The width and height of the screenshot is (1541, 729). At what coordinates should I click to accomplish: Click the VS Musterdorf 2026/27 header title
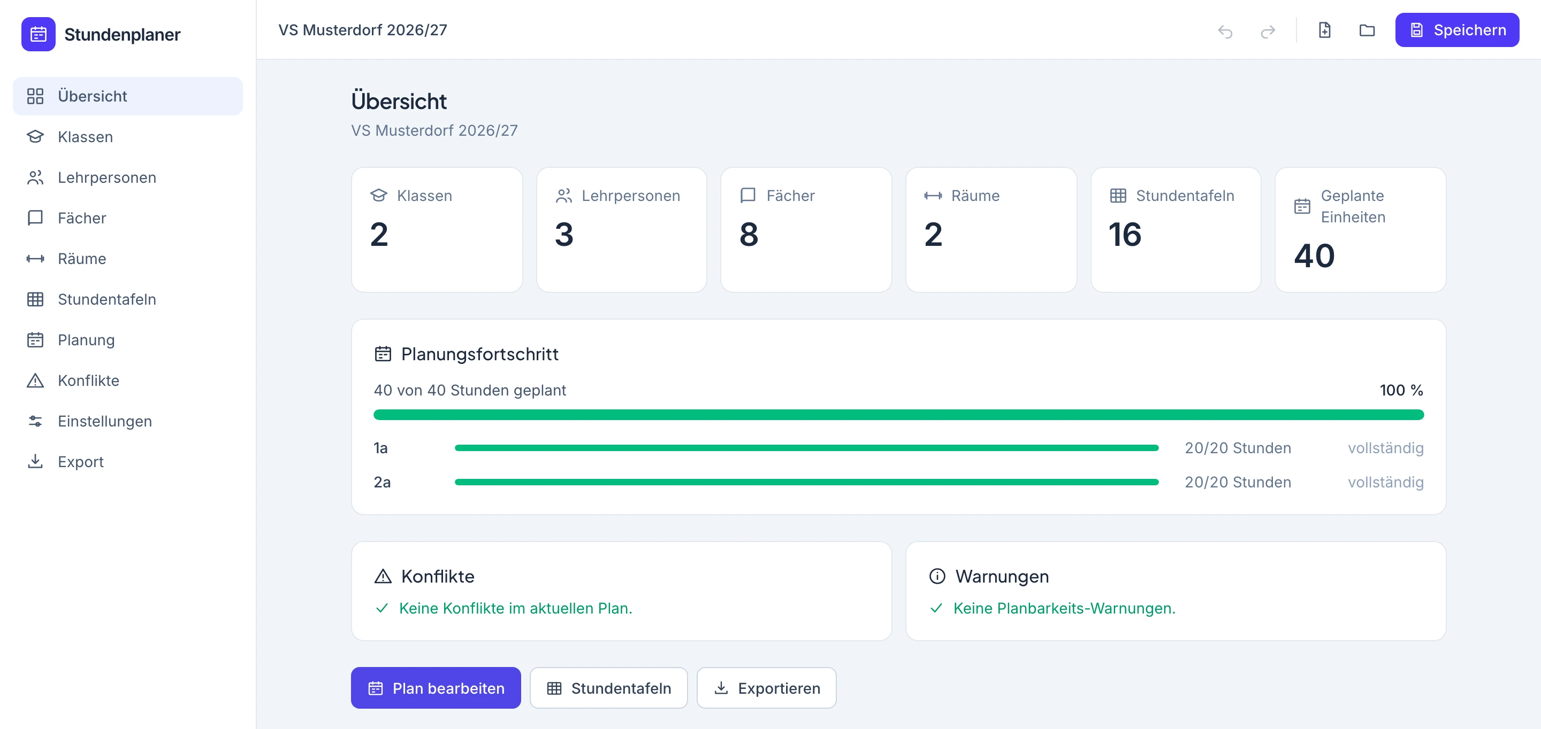[x=363, y=30]
